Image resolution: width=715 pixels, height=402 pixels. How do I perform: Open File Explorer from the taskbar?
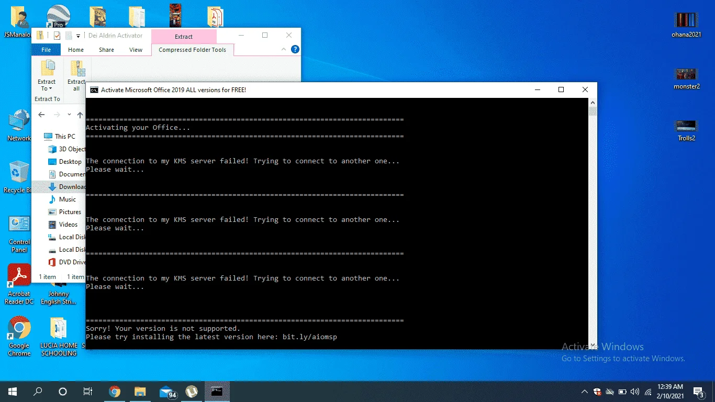click(140, 391)
